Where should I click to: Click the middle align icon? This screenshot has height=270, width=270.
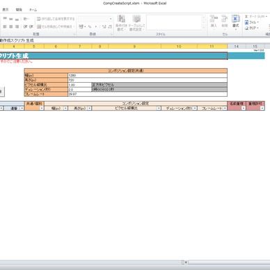pyautogui.click(x=11, y=19)
